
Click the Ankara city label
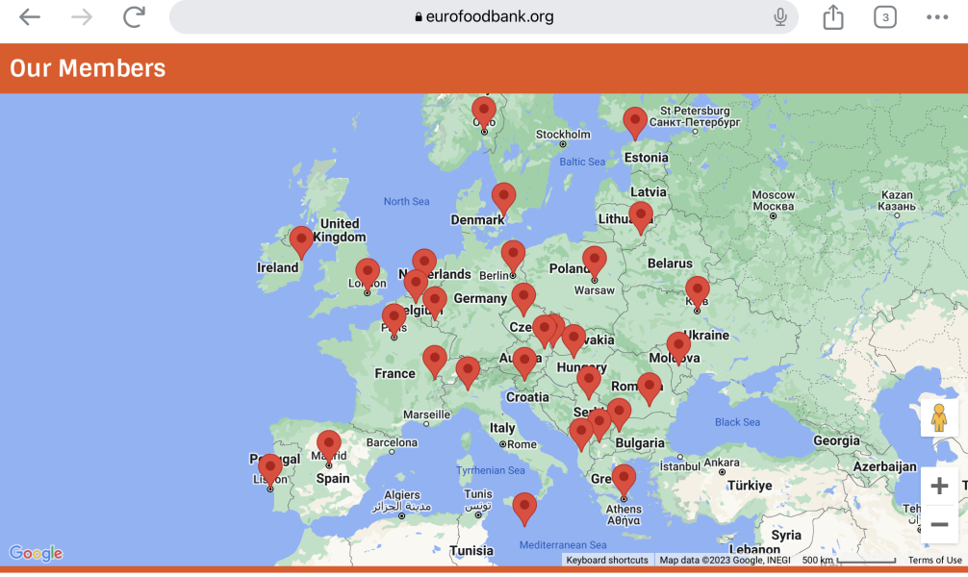[x=721, y=463]
